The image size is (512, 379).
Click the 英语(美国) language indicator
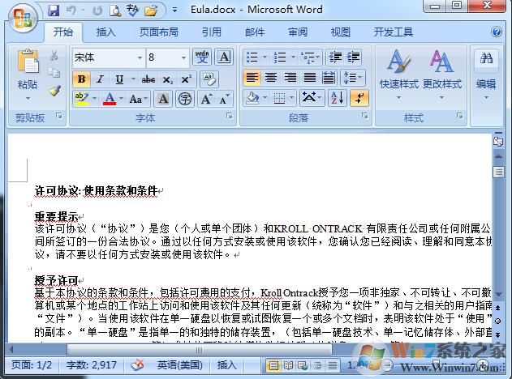point(179,364)
